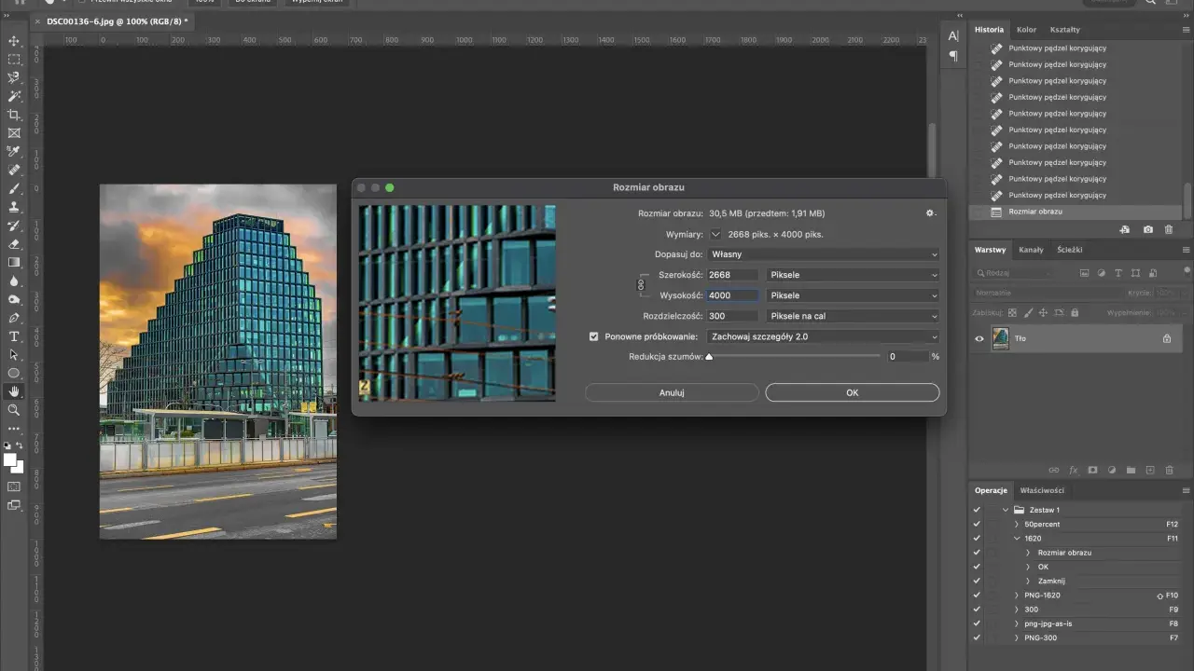Image resolution: width=1194 pixels, height=671 pixels.
Task: Switch to the Kanały tab
Action: [x=1031, y=250]
